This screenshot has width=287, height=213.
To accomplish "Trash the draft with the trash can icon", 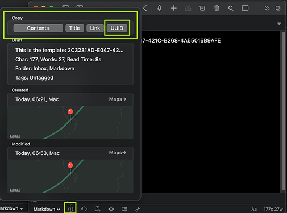I will tap(217, 8).
